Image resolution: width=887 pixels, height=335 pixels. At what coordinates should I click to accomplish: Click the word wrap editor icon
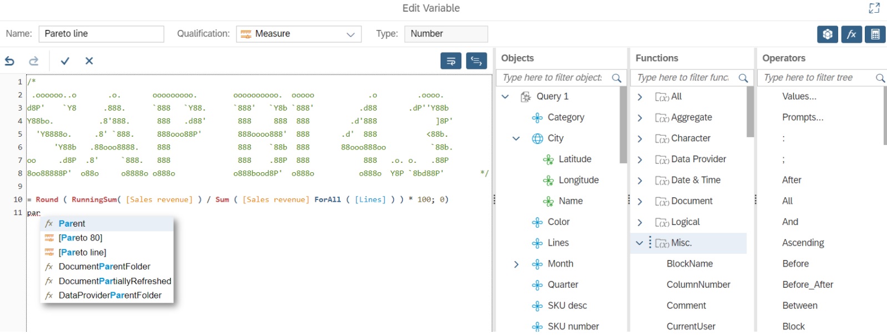click(x=451, y=61)
